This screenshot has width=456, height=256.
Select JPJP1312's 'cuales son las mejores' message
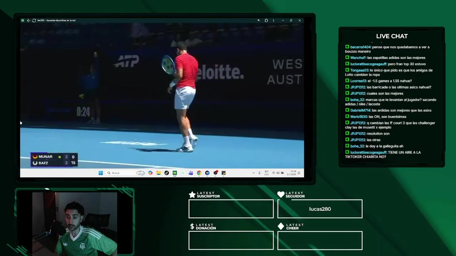tap(374, 94)
